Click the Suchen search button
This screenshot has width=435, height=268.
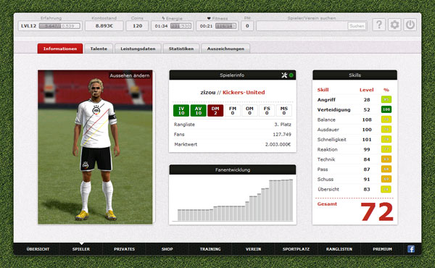357,26
